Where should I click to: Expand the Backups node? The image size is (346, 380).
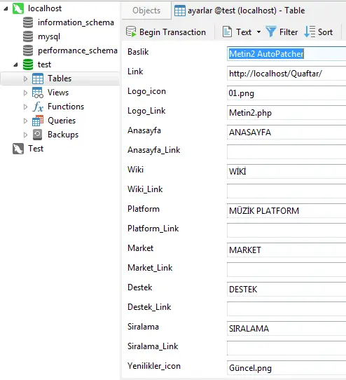click(x=25, y=135)
